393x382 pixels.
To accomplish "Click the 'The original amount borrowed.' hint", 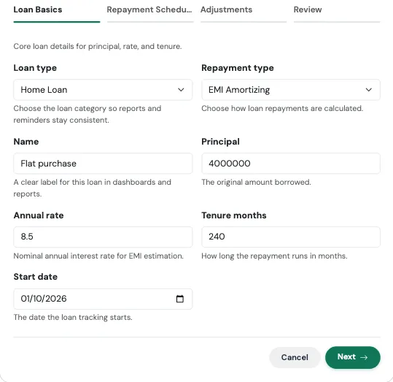I will point(256,182).
